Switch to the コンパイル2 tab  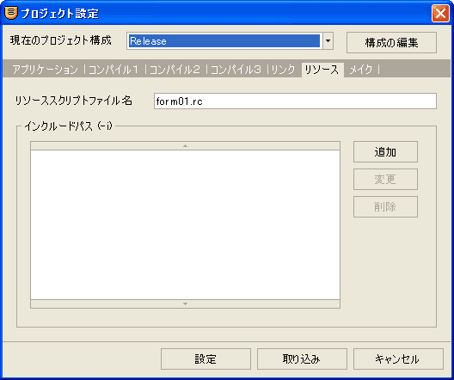(175, 70)
